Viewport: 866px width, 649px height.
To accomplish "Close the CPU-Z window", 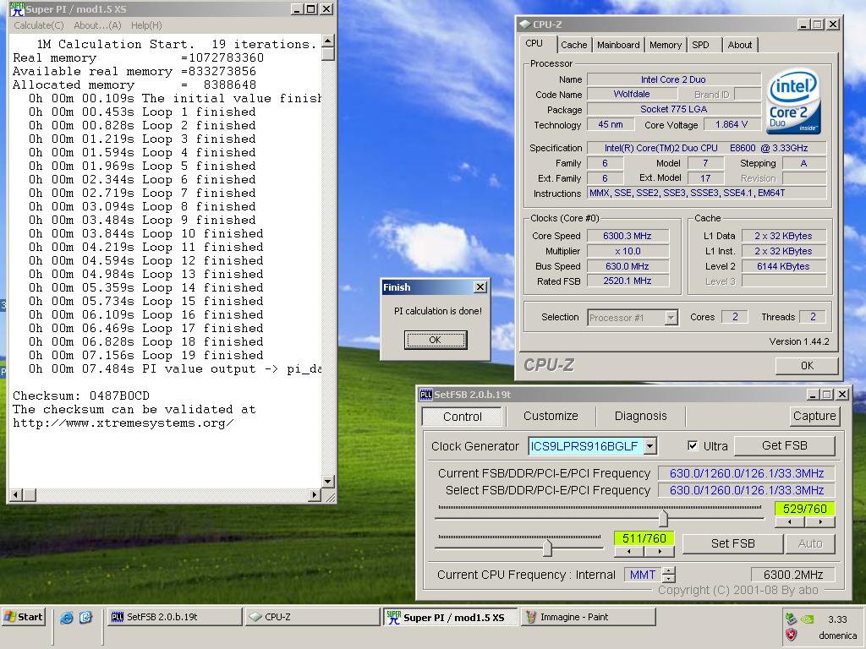I will [832, 25].
